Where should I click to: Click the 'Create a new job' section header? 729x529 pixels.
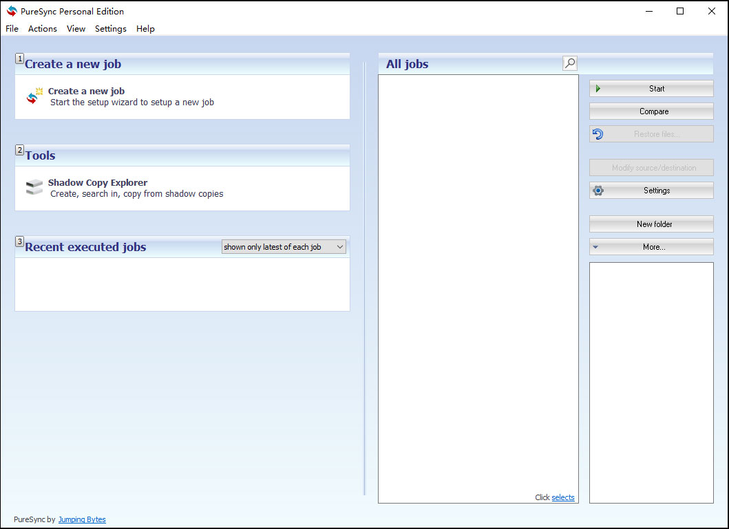[x=73, y=64]
